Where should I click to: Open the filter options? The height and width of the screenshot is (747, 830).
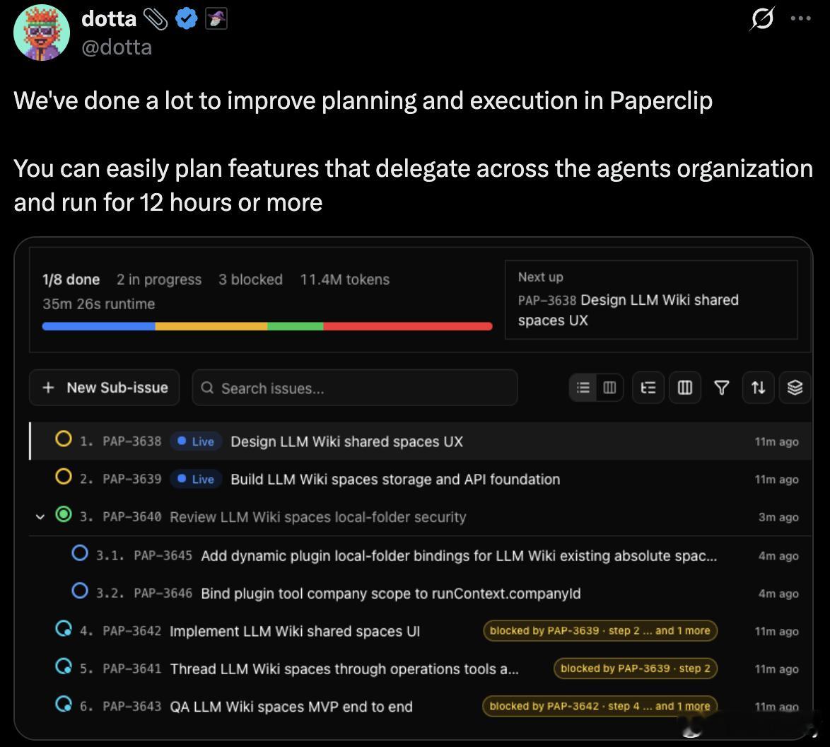[x=722, y=387]
